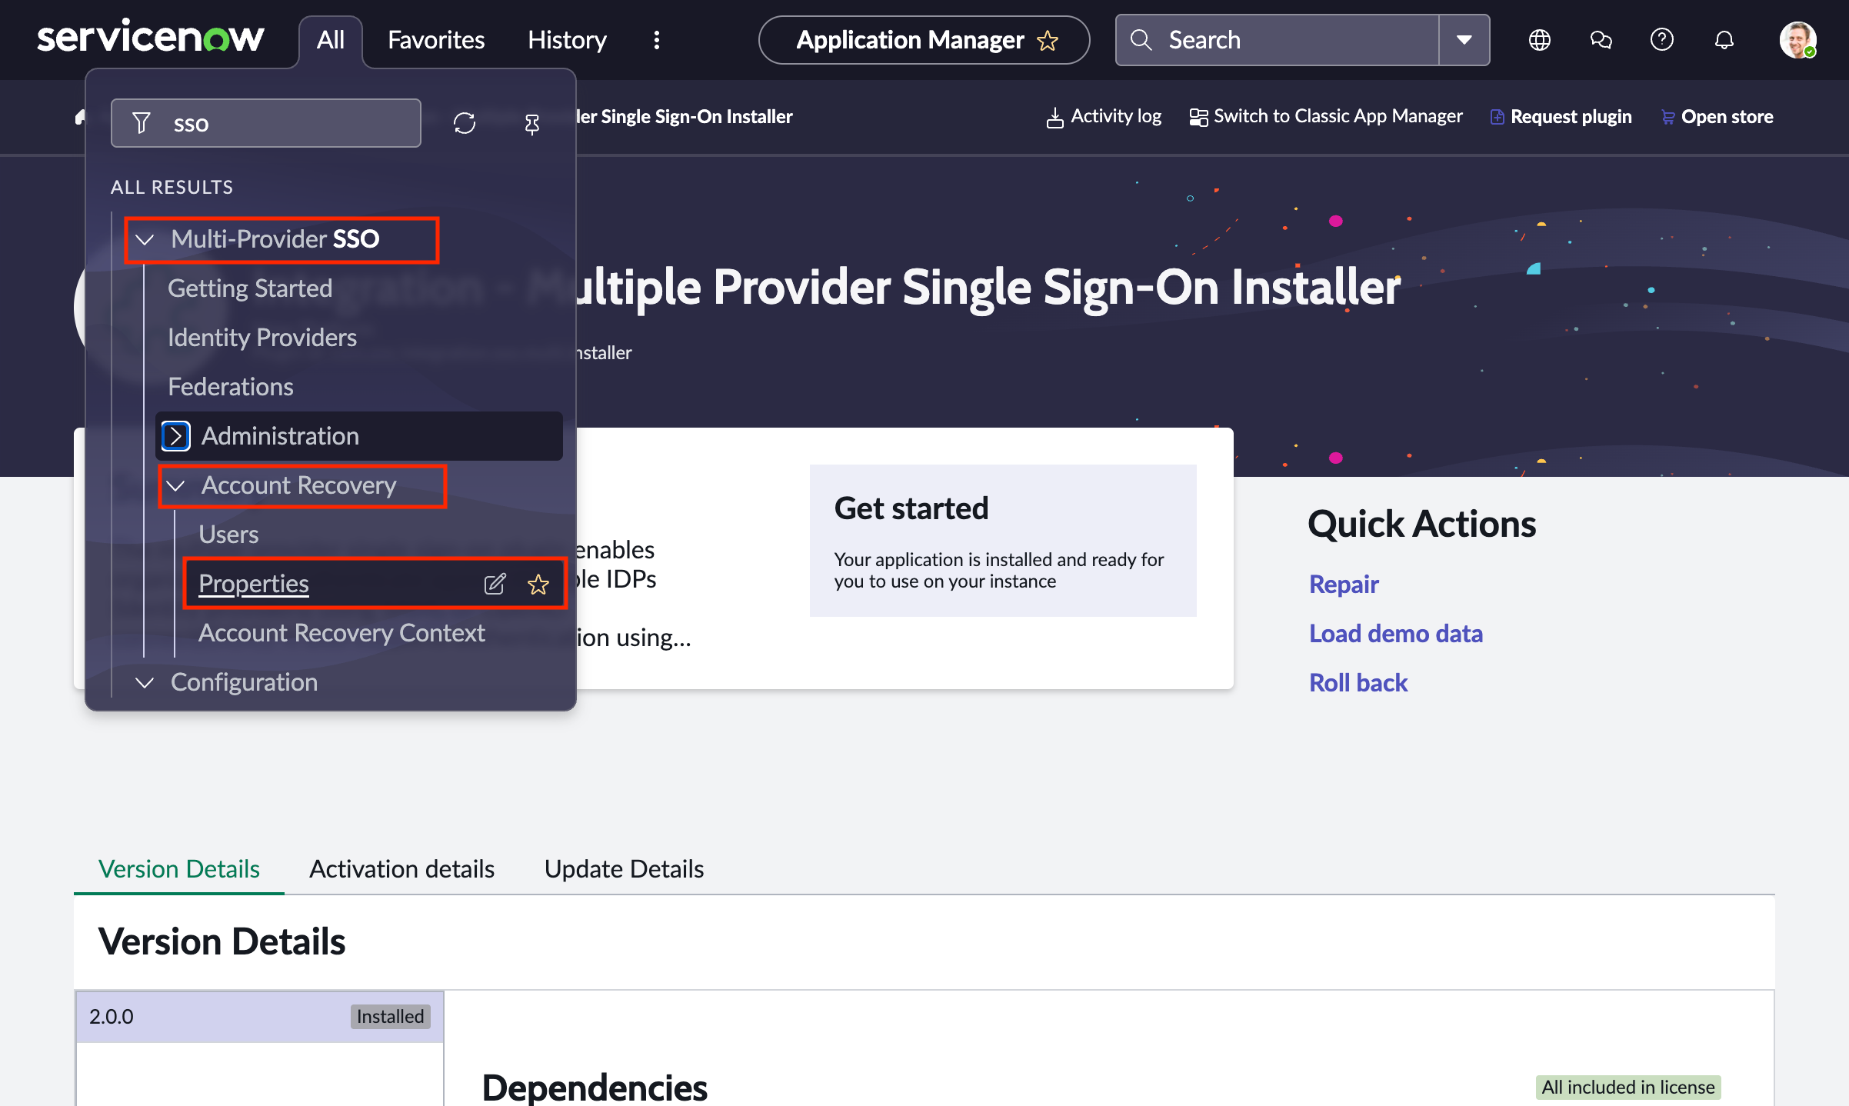The height and width of the screenshot is (1106, 1849).
Task: Open the Connect chat icon
Action: tap(1601, 39)
